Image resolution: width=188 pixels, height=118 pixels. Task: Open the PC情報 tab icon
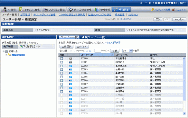pyautogui.click(x=5, y=10)
